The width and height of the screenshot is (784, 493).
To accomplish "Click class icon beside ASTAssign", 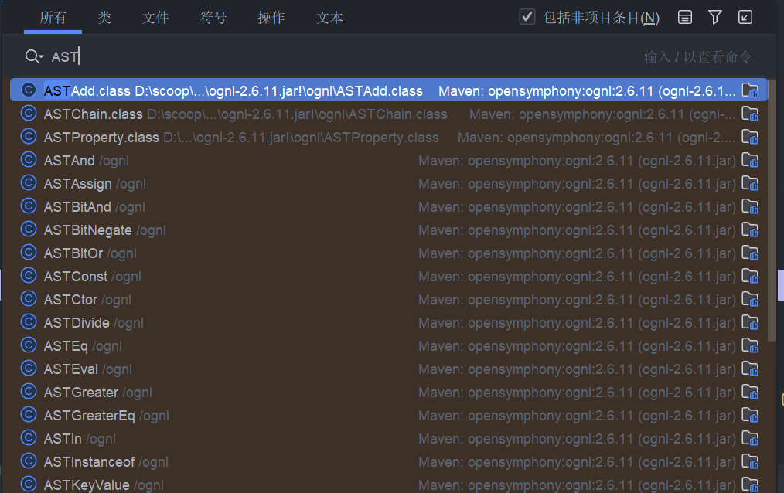I will [x=29, y=183].
